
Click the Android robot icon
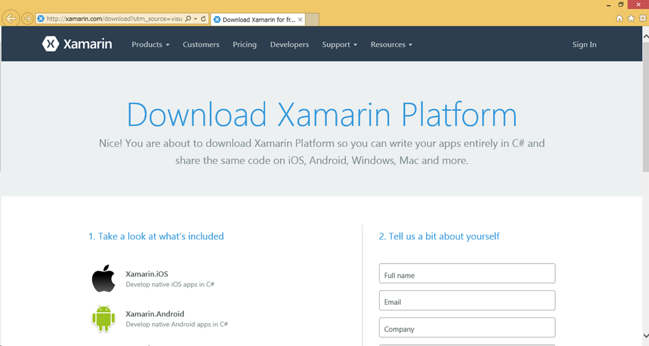pyautogui.click(x=103, y=319)
